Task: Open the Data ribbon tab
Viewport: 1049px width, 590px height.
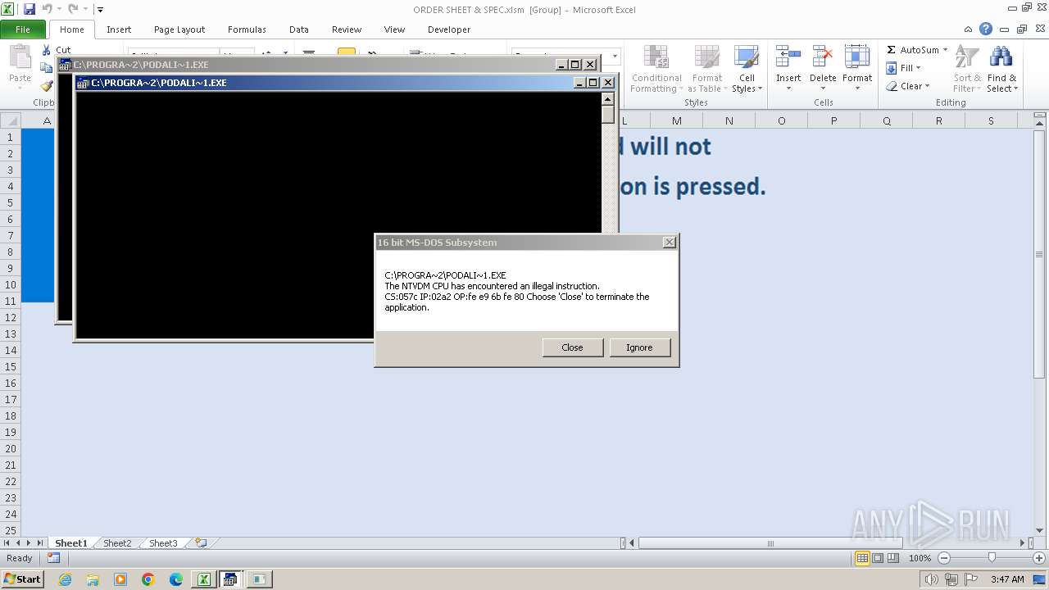Action: coord(299,29)
